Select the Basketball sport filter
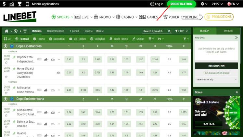The image size is (243, 137). 57,39
